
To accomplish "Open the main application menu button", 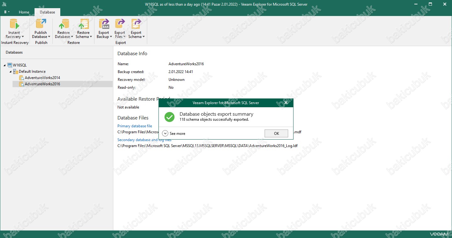I will coord(7,12).
